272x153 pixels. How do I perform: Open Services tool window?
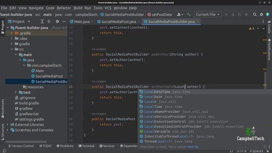[107, 146]
